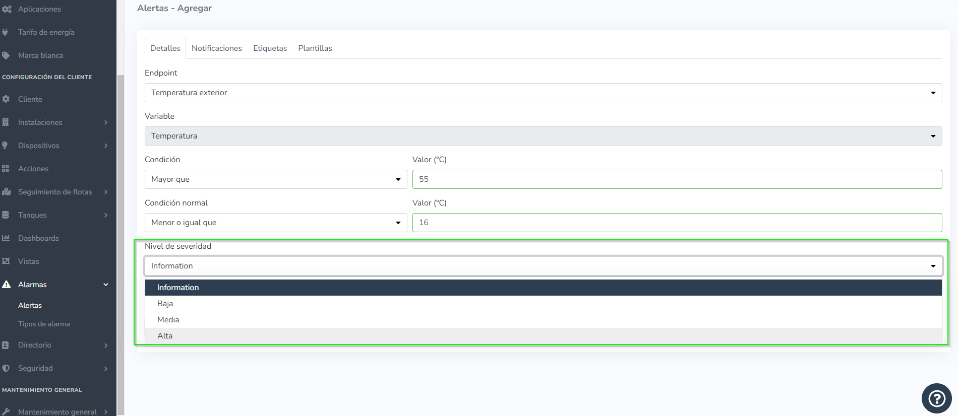958x416 pixels.
Task: Click the Tanques database icon
Action: coord(6,215)
